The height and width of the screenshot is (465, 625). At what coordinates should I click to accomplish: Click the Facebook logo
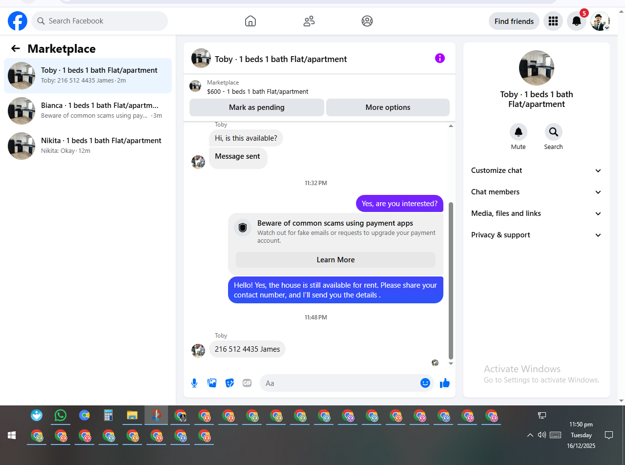tap(18, 21)
